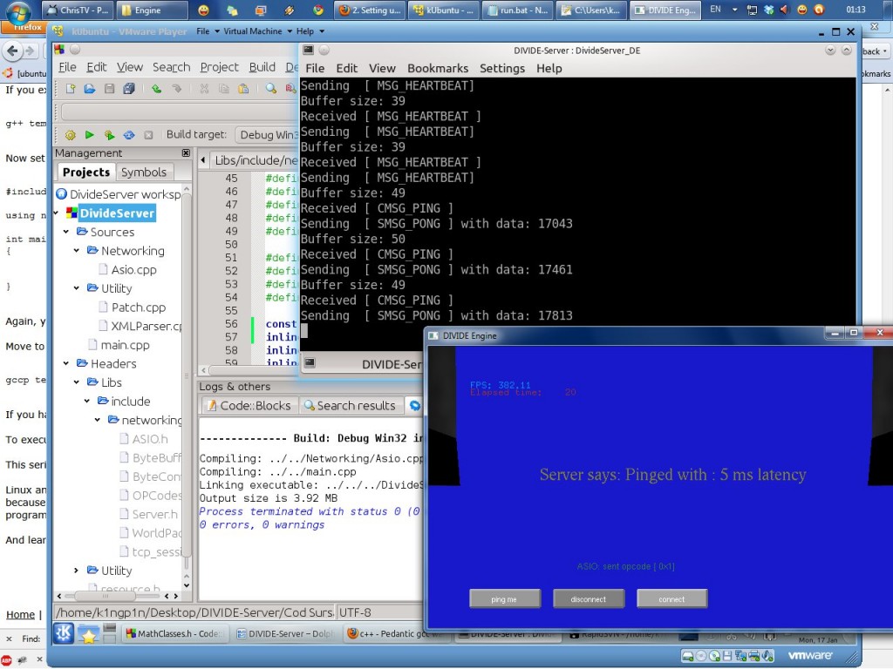The image size is (893, 669).
Task: Click the 'disconnect' button
Action: (589, 599)
